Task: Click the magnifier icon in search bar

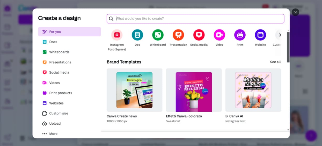Action: [x=111, y=19]
